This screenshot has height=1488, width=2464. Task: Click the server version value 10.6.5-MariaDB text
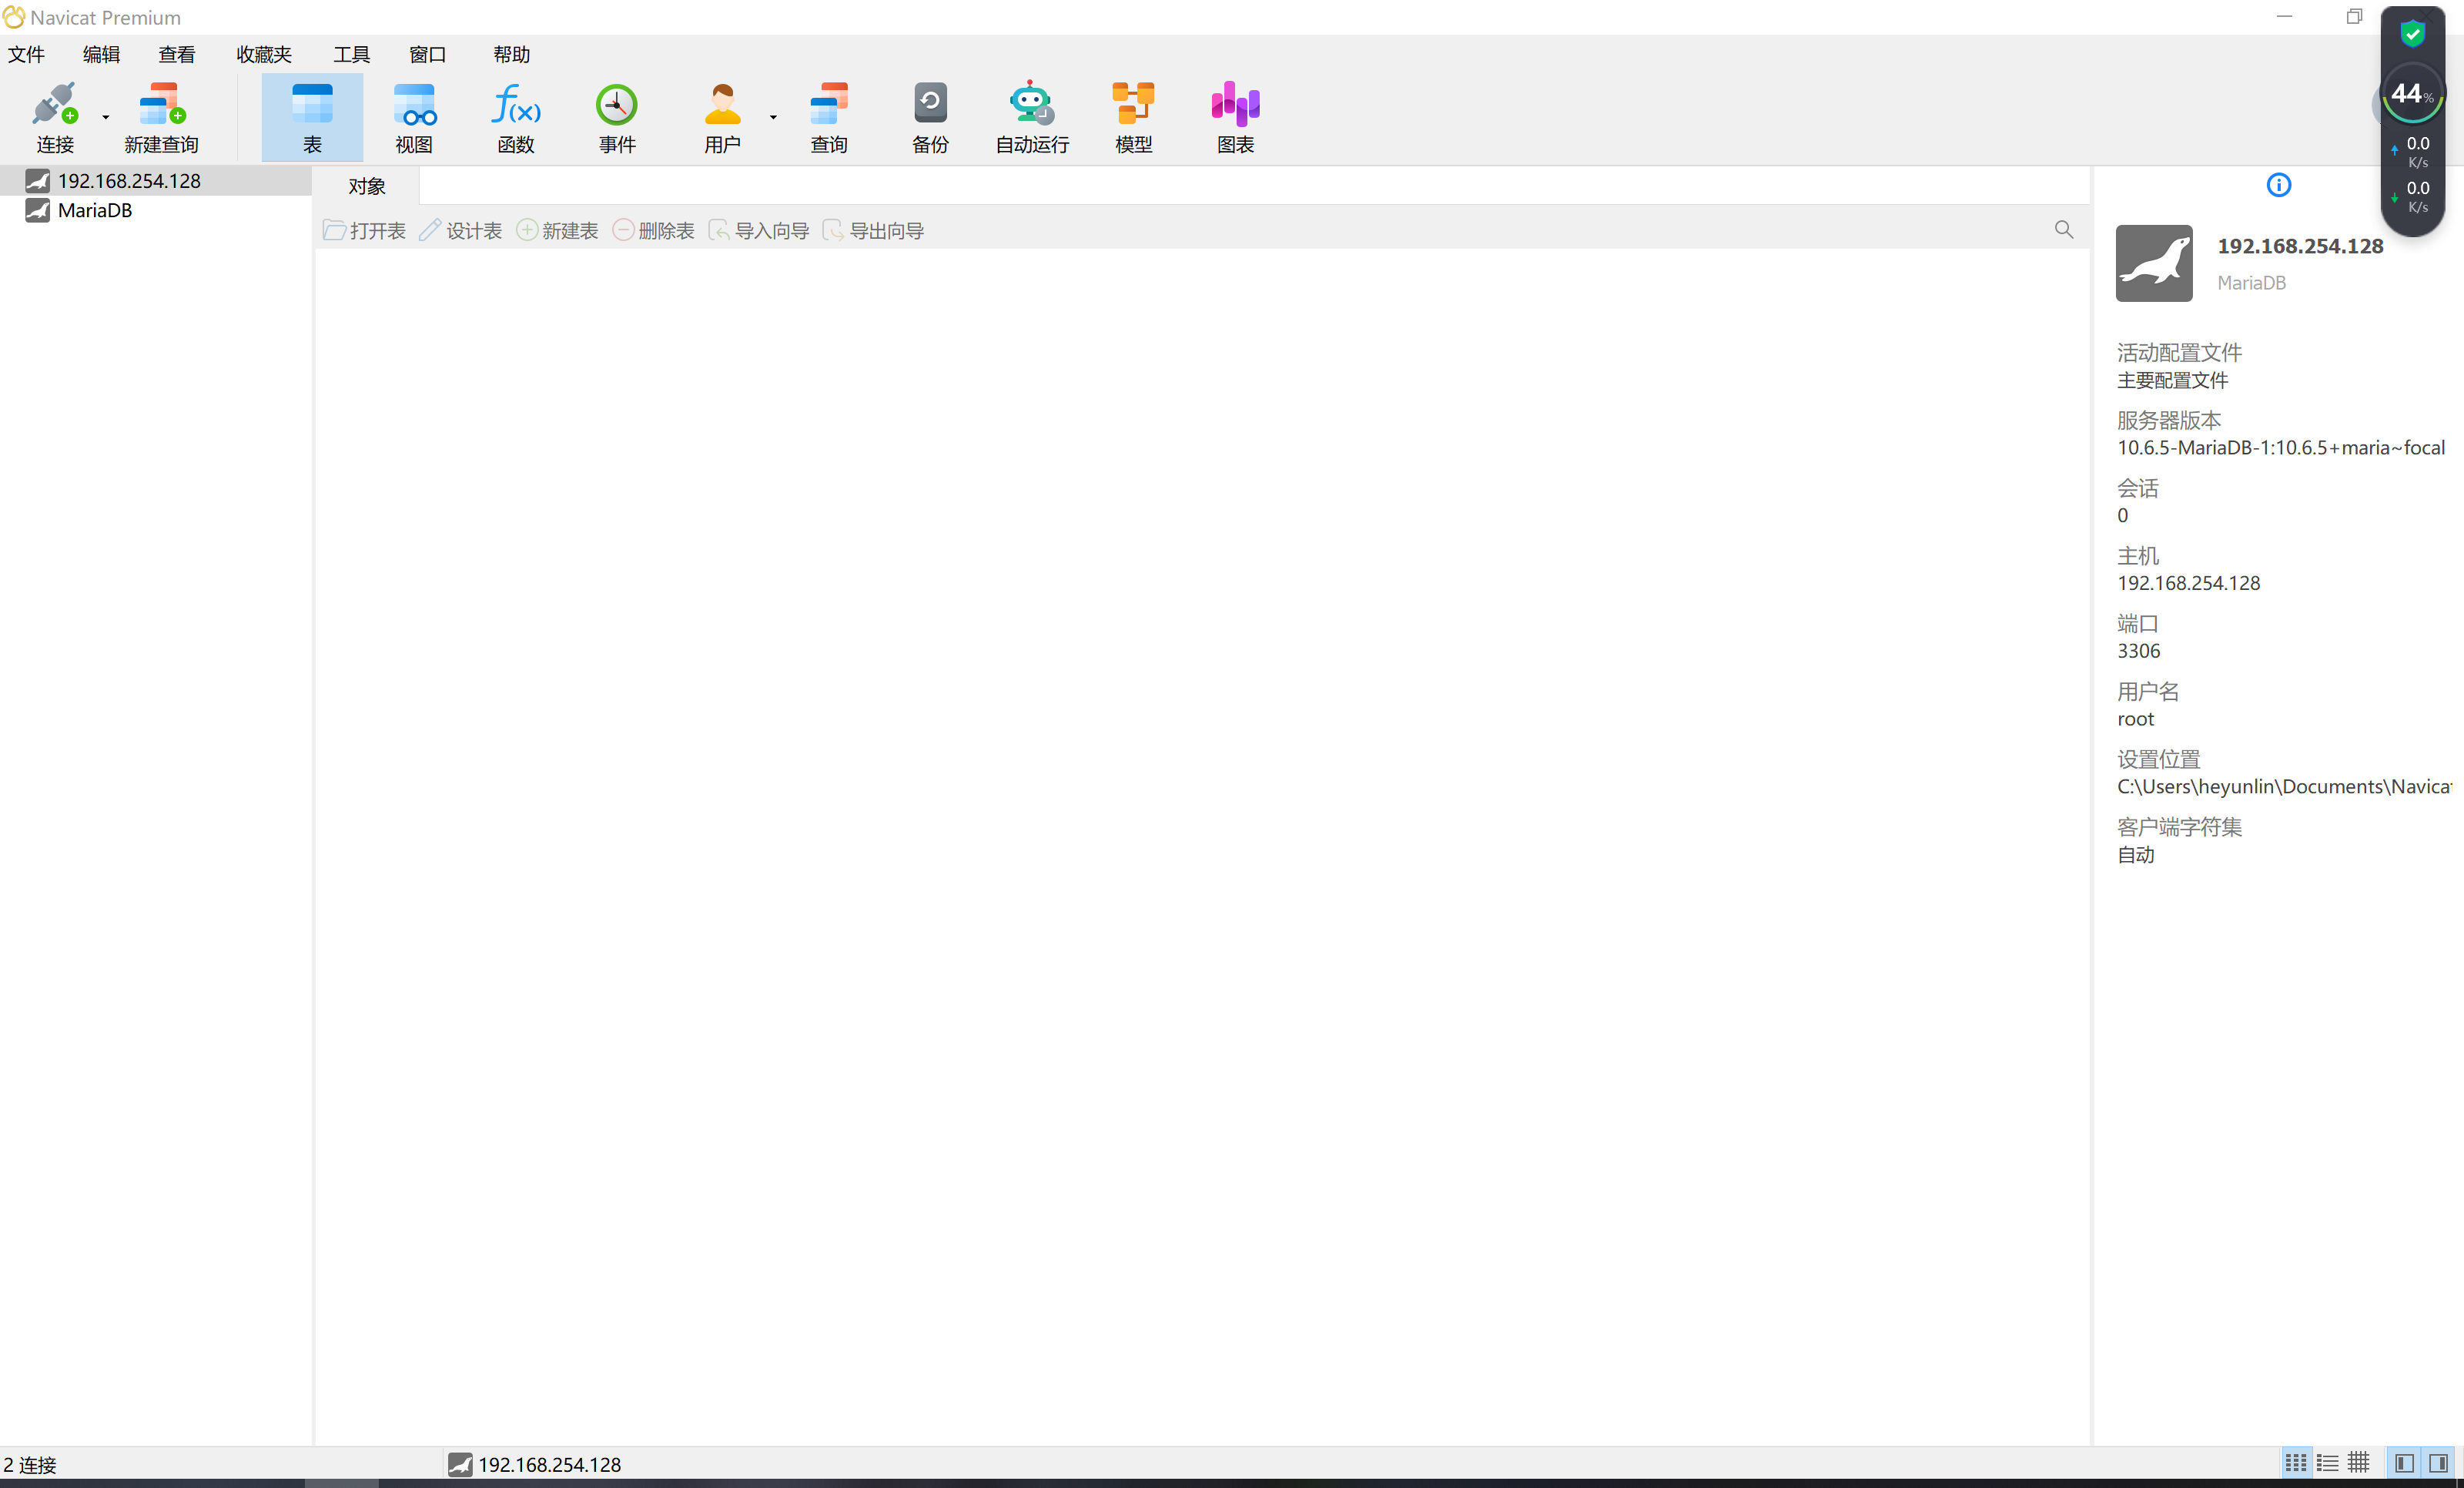point(2281,448)
